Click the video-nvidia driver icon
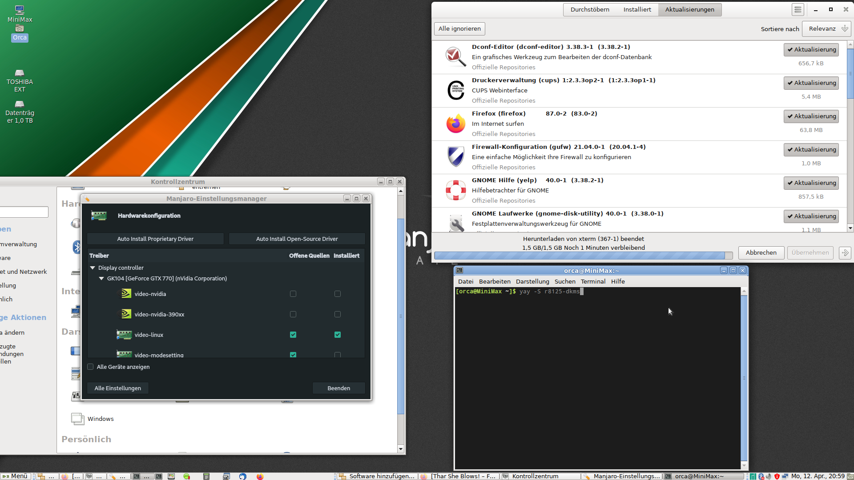 pyautogui.click(x=126, y=294)
